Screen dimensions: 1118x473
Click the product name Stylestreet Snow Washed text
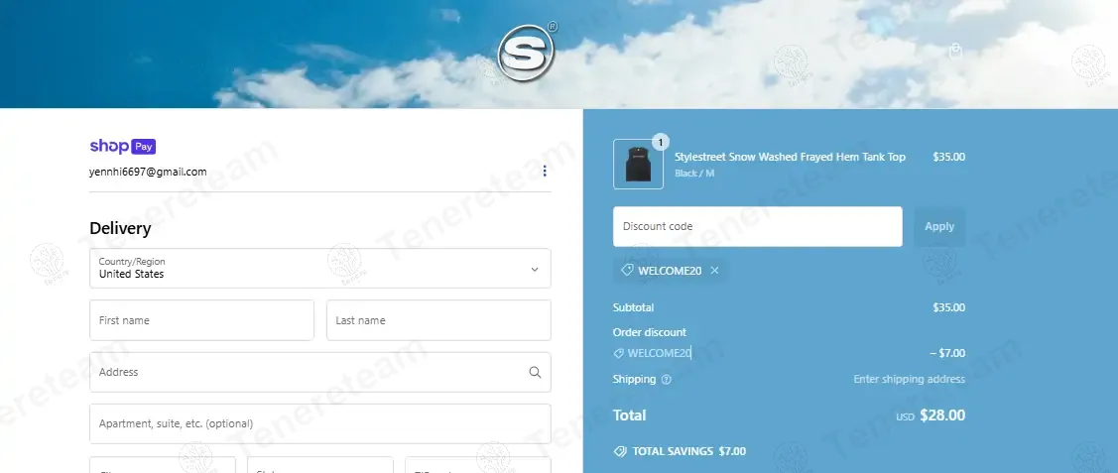(x=790, y=157)
